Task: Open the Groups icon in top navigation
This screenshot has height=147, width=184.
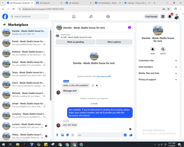Action: (108, 17)
